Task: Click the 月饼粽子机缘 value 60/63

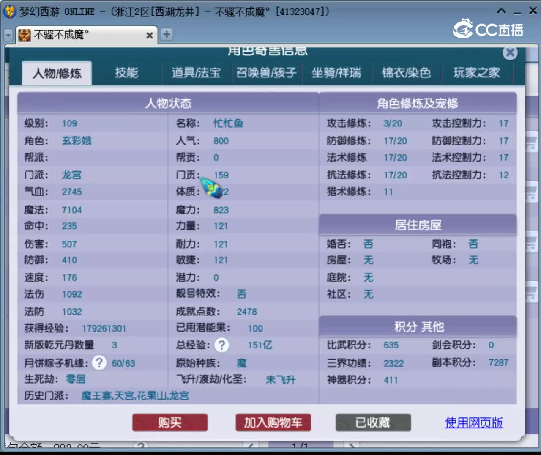Action: pyautogui.click(x=123, y=363)
